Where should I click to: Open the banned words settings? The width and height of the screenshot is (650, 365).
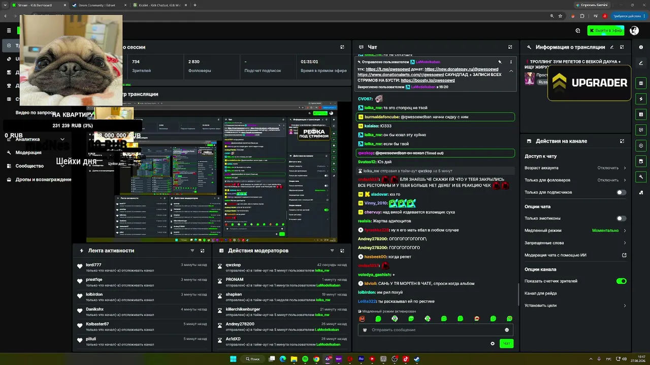[575, 243]
